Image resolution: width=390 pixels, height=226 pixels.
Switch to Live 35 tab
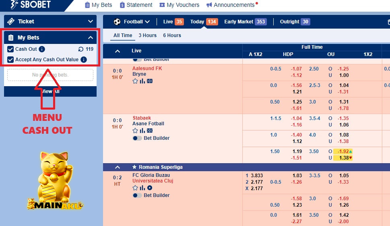[173, 22]
